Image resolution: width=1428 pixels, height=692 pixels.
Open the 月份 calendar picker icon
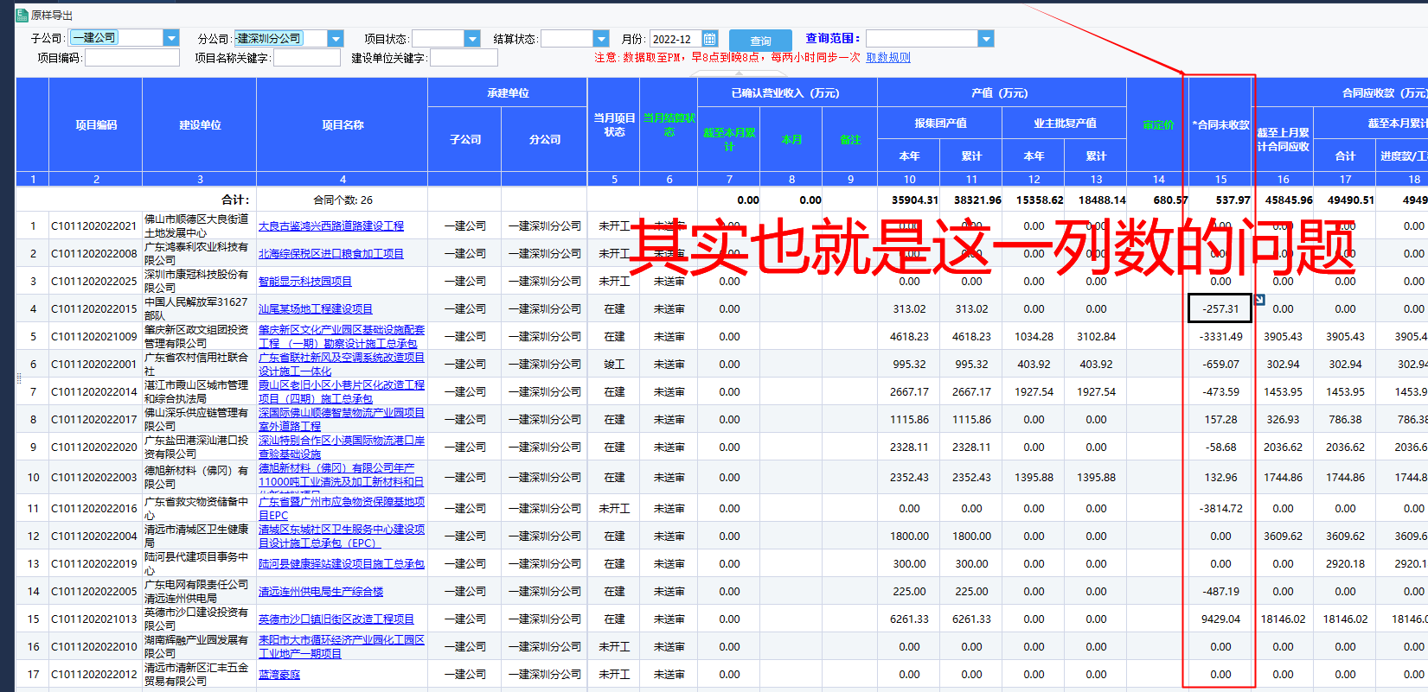[710, 39]
